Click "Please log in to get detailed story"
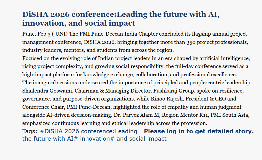The height and width of the screenshot is (160, 262). click(x=199, y=132)
